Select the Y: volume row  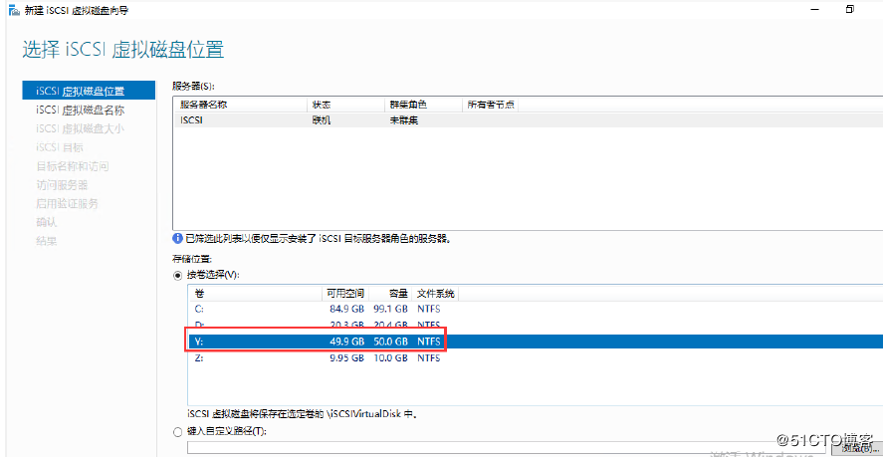(535, 342)
